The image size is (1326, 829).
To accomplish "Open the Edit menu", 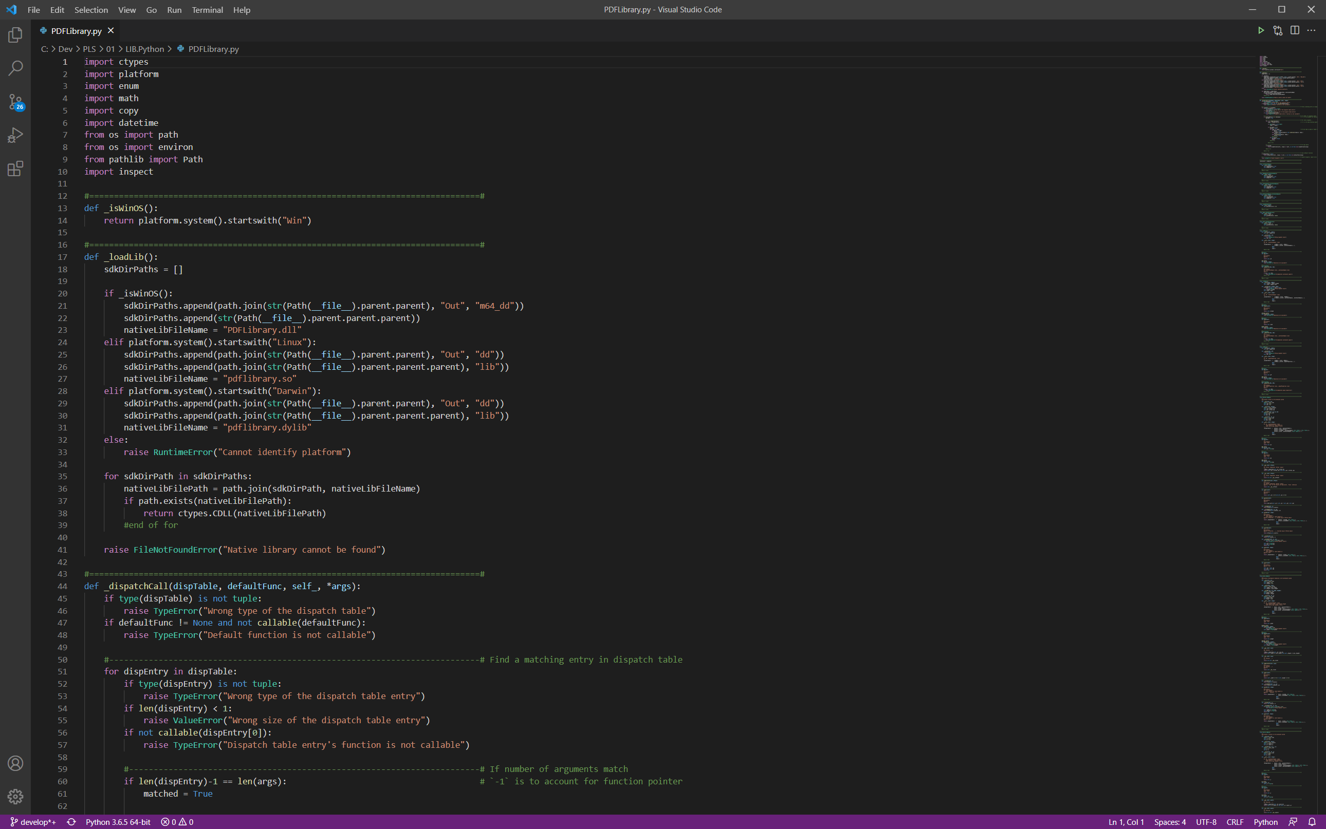I will click(x=57, y=10).
